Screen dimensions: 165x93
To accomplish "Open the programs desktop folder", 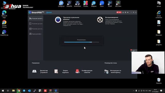I will (159, 42).
